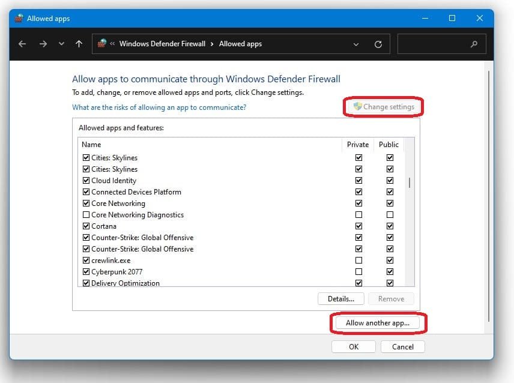Click the Allowed apps title bar icon
The width and height of the screenshot is (514, 383).
click(19, 19)
